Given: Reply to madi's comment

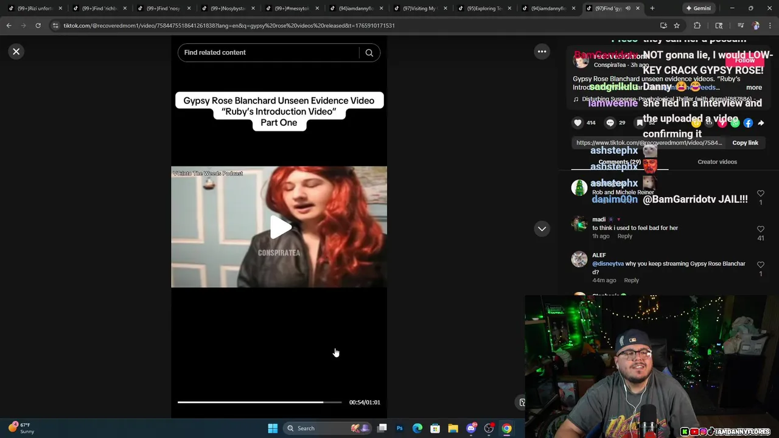Looking at the screenshot, I should click(624, 236).
